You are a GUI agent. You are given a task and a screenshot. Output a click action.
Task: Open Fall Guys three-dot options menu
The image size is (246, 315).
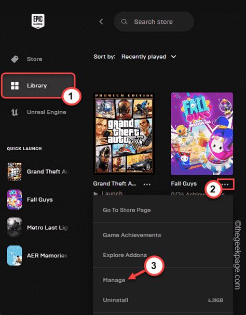(x=226, y=184)
